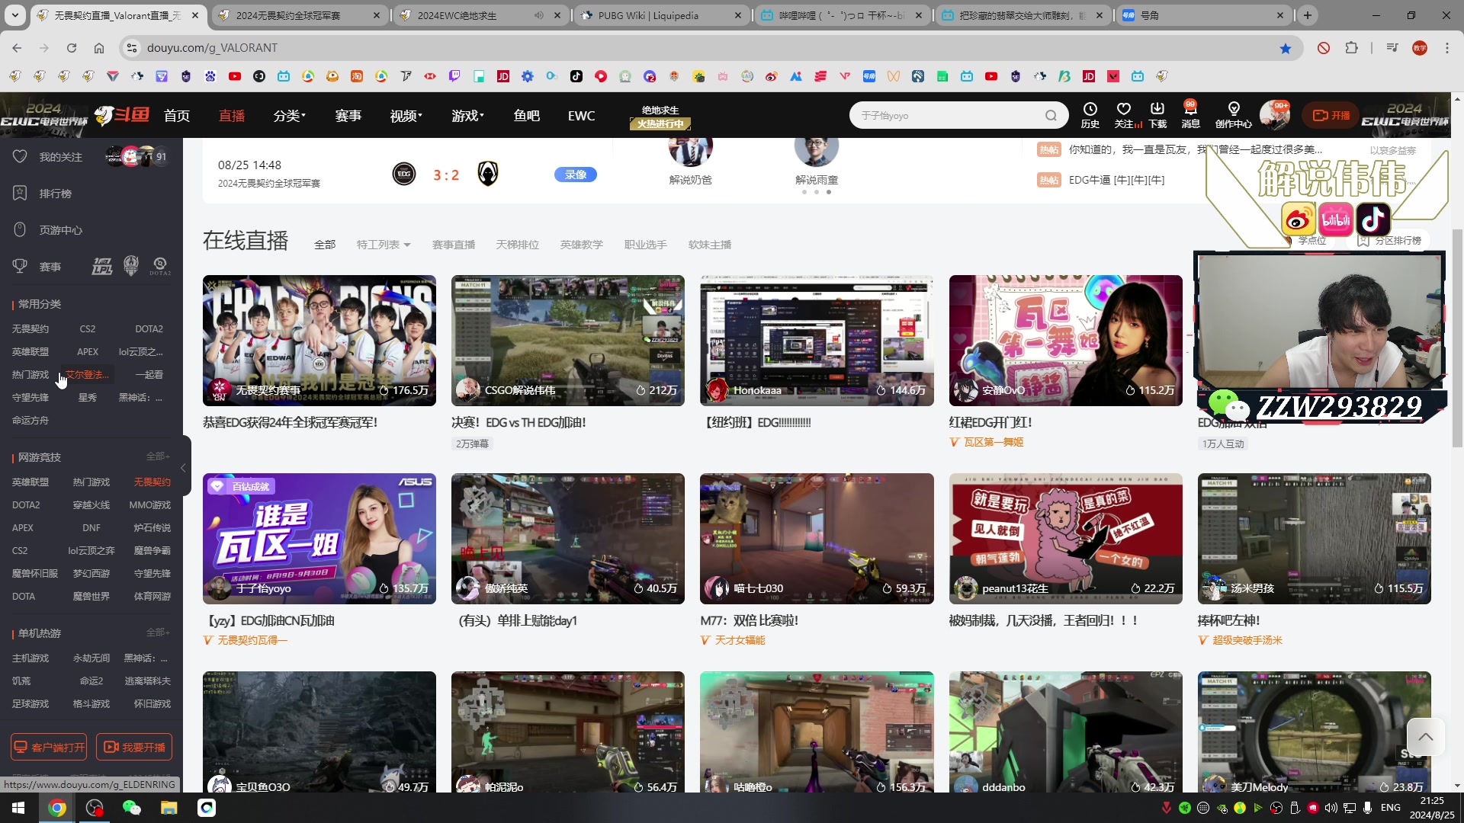The width and height of the screenshot is (1464, 823).
Task: Open the 历史 history clock icon
Action: pyautogui.click(x=1090, y=116)
